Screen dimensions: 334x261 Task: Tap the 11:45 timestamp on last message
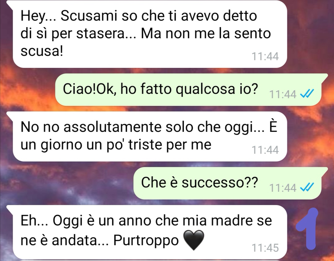(x=265, y=248)
